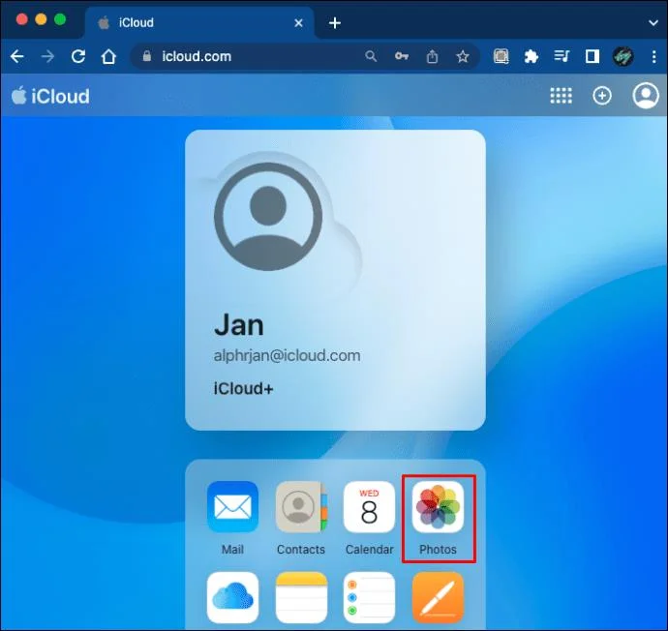Click the profile picture on Jan's card
The width and height of the screenshot is (668, 631).
click(x=268, y=216)
